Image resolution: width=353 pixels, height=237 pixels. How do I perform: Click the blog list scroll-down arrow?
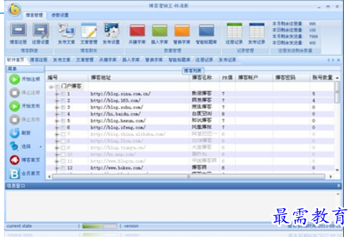click(x=337, y=170)
